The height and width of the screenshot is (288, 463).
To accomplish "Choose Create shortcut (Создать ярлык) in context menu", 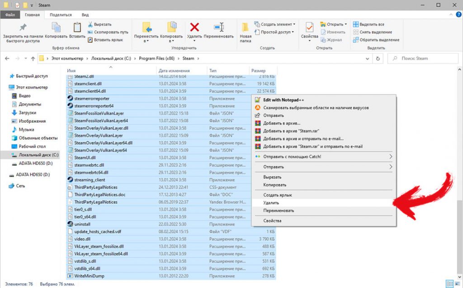I will [324, 195].
